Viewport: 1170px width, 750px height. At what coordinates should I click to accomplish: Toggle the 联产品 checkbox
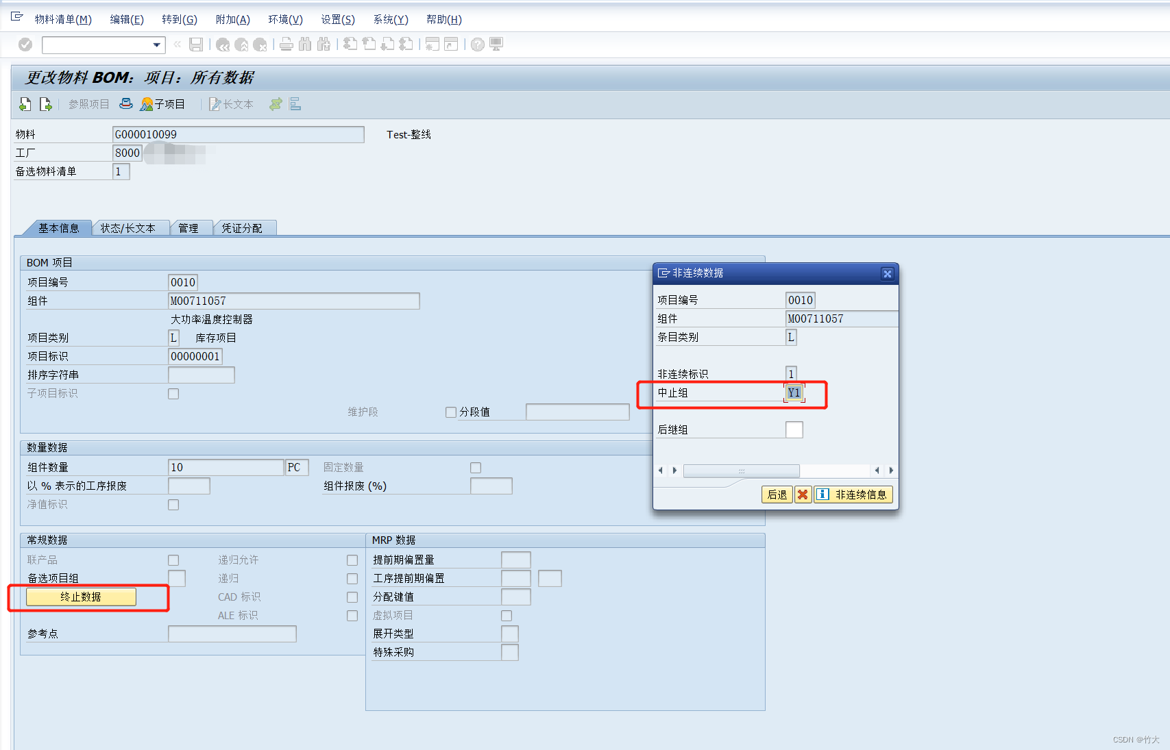click(173, 560)
